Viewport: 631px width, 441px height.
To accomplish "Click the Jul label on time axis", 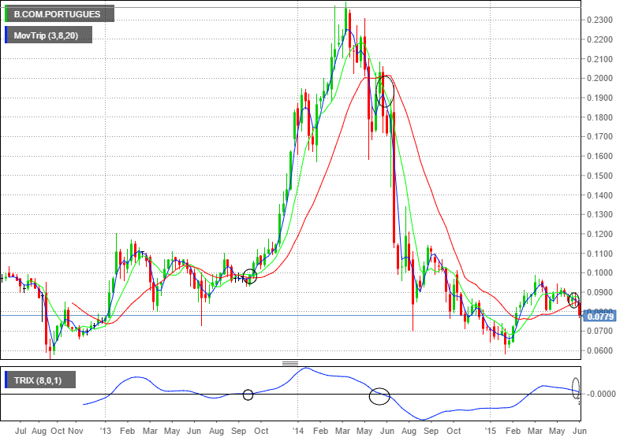I will click(21, 431).
